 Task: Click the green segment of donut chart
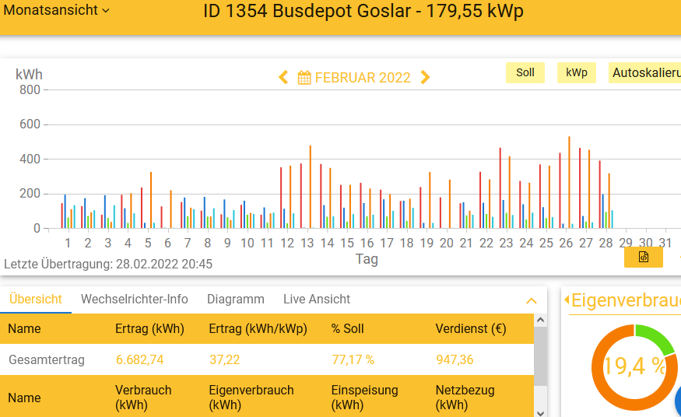pos(658,337)
